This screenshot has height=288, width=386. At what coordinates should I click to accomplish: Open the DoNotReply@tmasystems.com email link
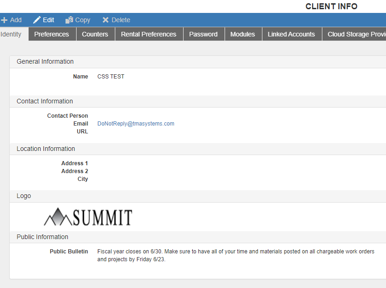(x=136, y=123)
